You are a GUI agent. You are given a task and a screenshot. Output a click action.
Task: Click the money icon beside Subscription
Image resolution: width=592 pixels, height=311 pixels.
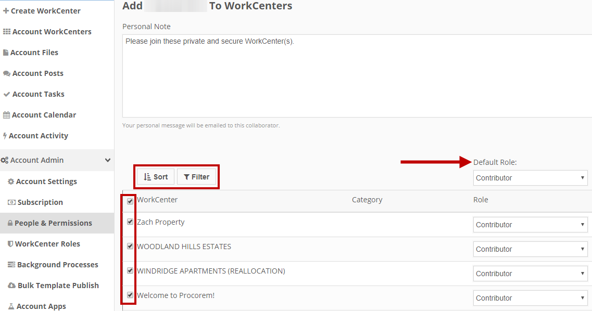[11, 202]
